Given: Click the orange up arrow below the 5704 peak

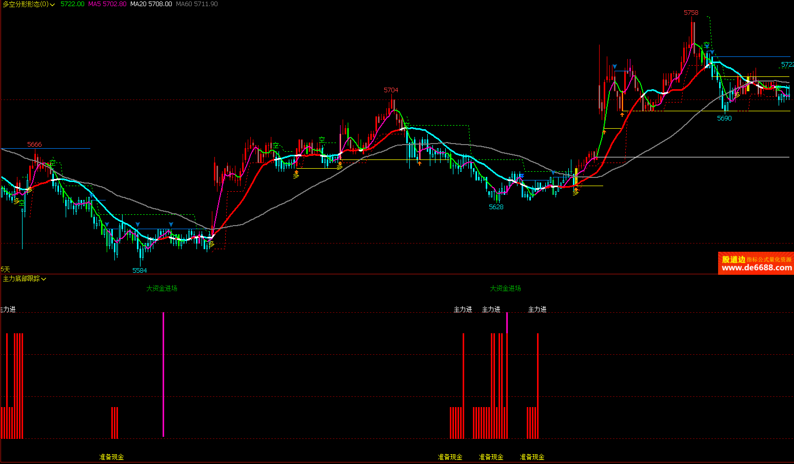Looking at the screenshot, I should click(420, 164).
